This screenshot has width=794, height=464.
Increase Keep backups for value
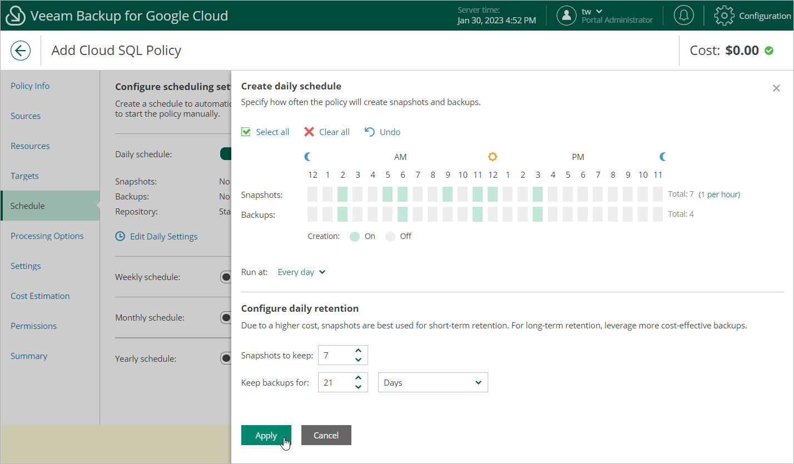359,378
